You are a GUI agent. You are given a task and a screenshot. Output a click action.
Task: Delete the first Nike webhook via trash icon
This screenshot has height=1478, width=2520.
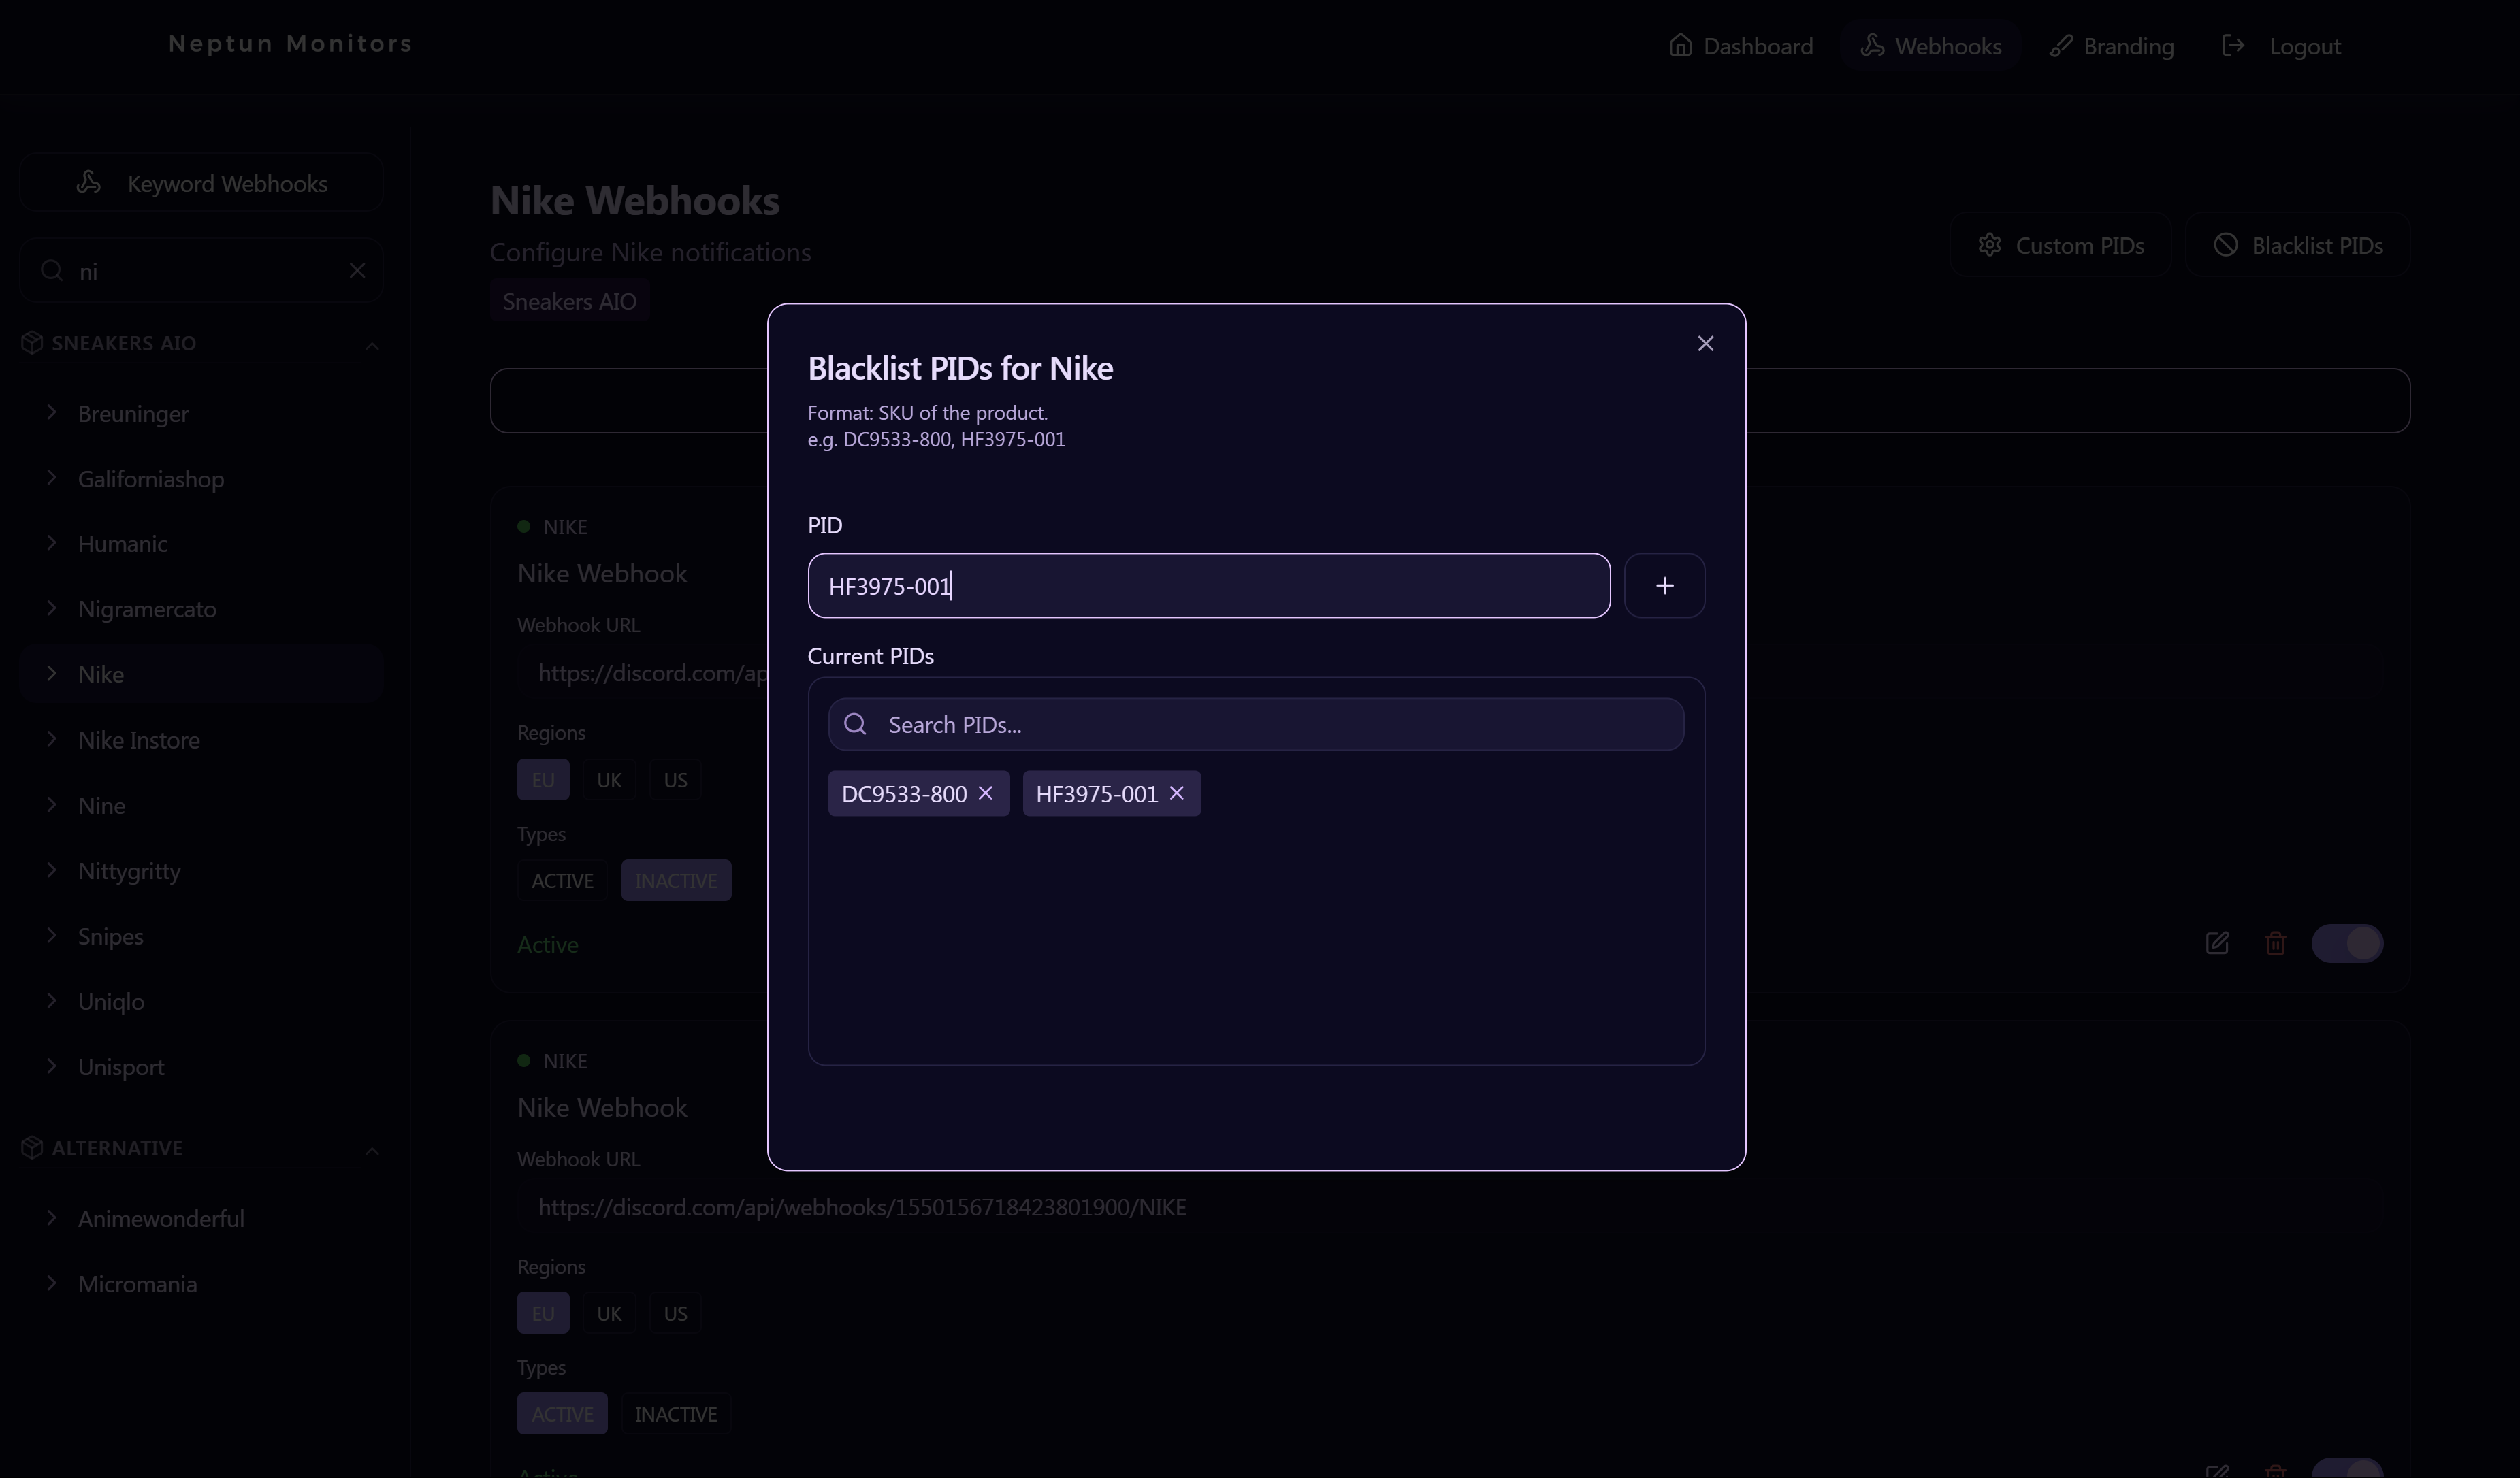click(x=2275, y=942)
